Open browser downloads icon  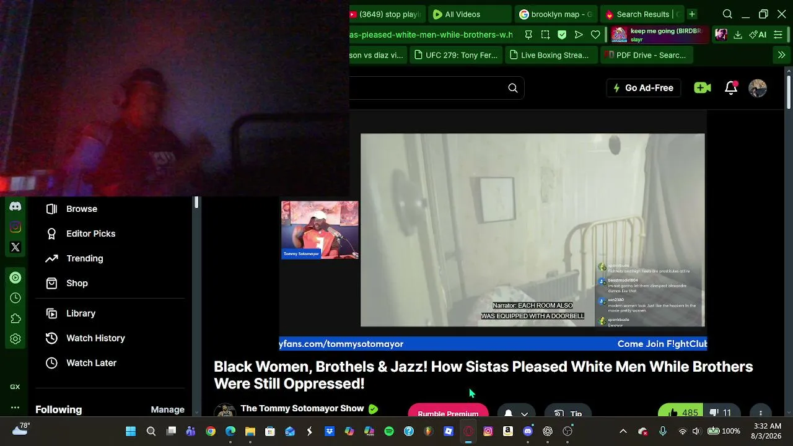tap(738, 35)
